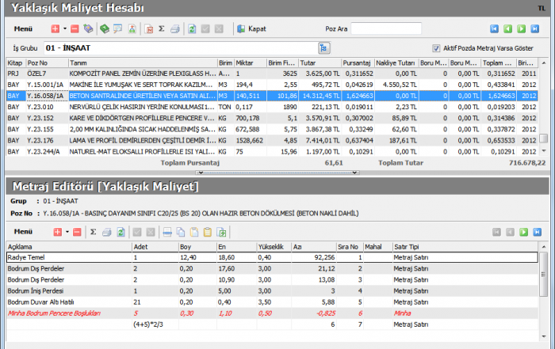
Task: Click the red add-row icon in the top toolbar
Action: tap(55, 28)
